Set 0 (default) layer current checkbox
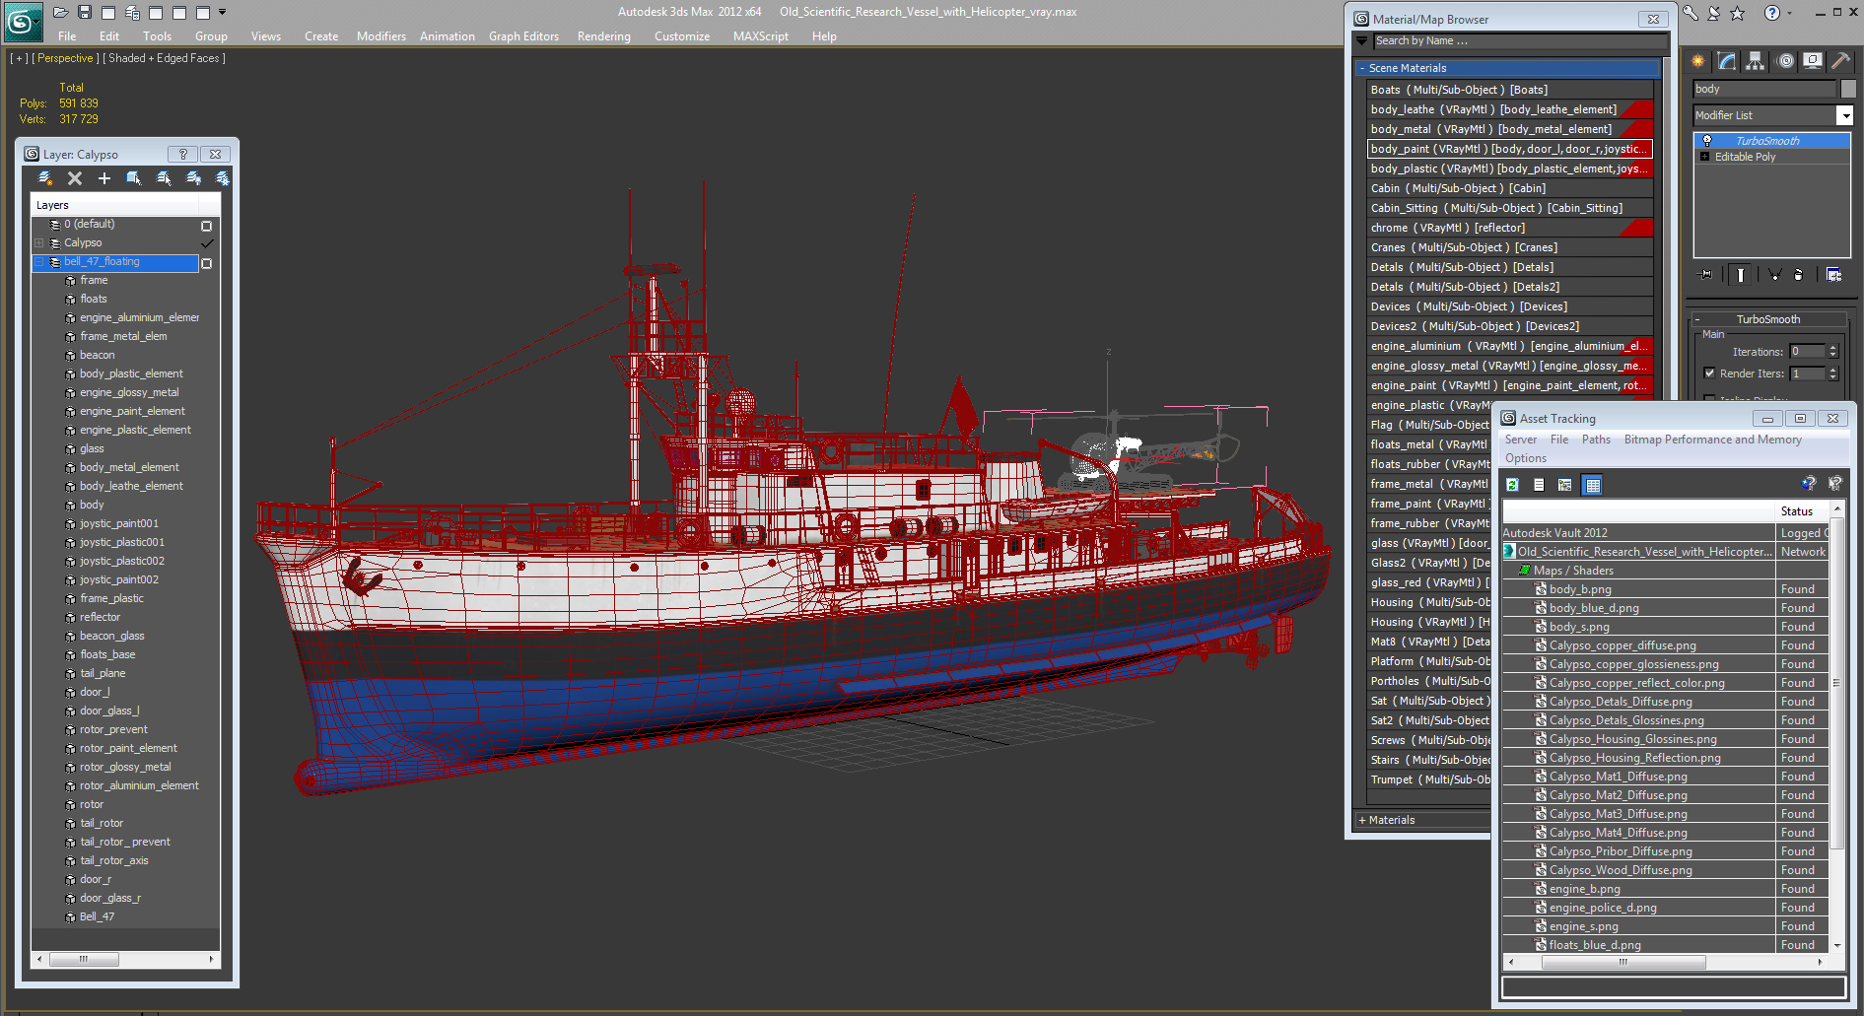 [207, 226]
